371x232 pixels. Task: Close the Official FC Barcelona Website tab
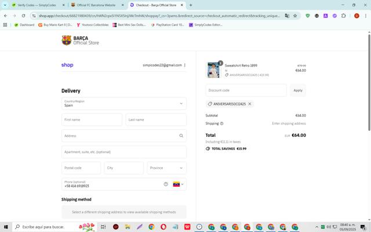pyautogui.click(x=122, y=5)
